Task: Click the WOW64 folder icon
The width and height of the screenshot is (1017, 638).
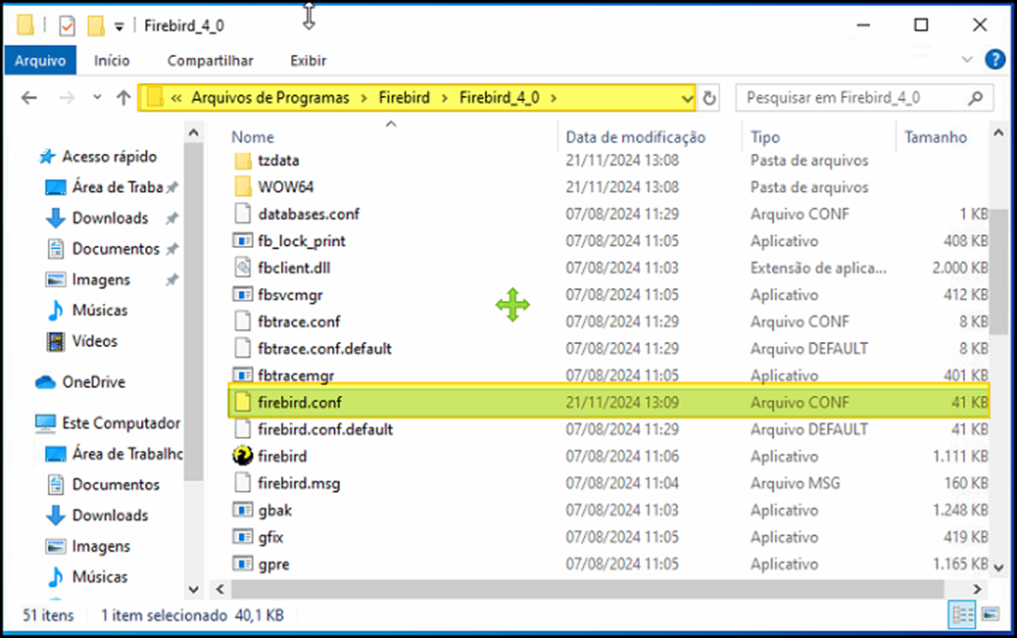Action: click(243, 187)
